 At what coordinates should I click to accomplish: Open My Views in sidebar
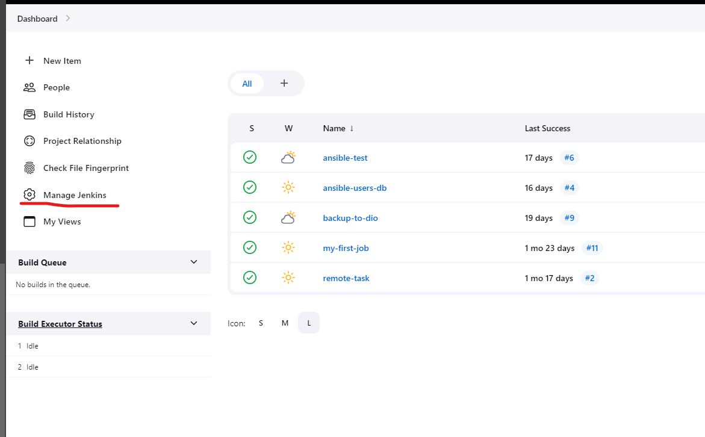[x=62, y=222]
